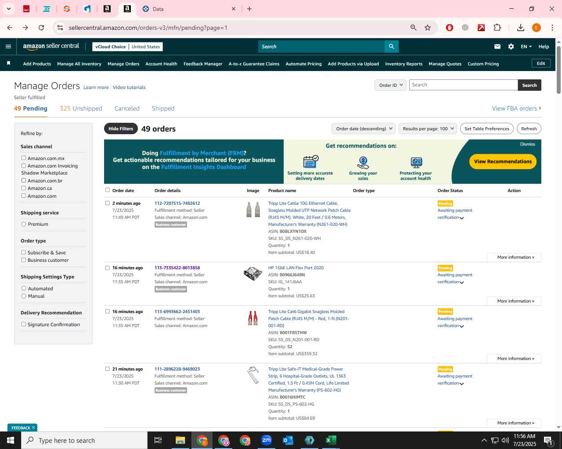
Task: Switch to the 325 Unshipped tab
Action: point(81,108)
